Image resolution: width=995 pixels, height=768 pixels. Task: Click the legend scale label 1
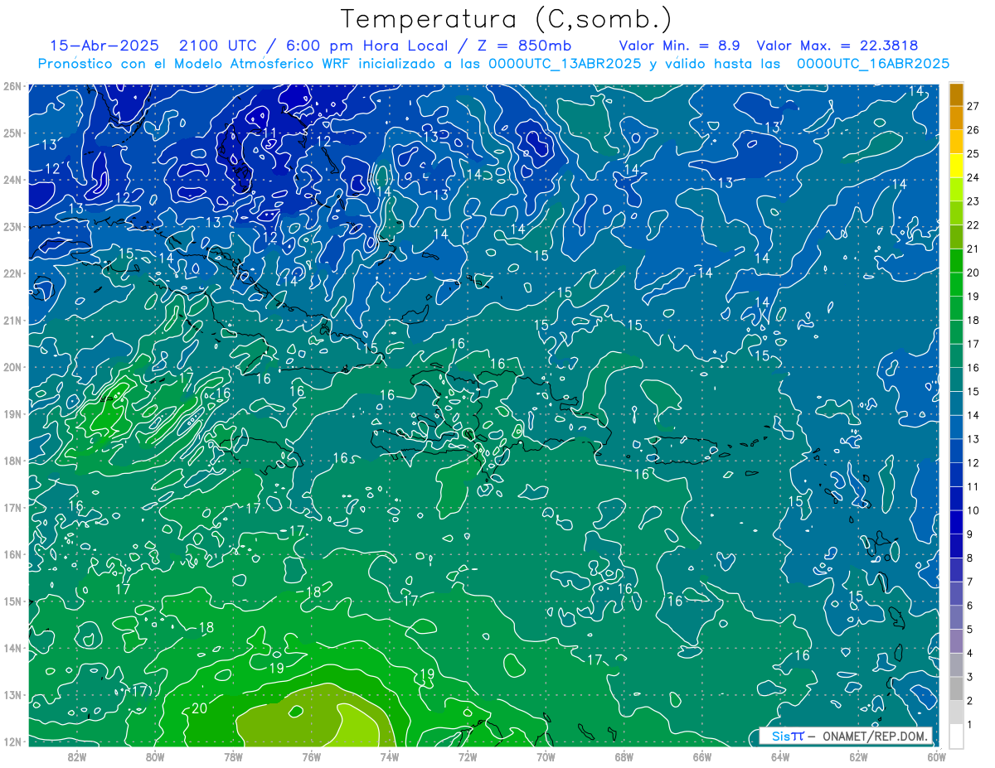970,723
